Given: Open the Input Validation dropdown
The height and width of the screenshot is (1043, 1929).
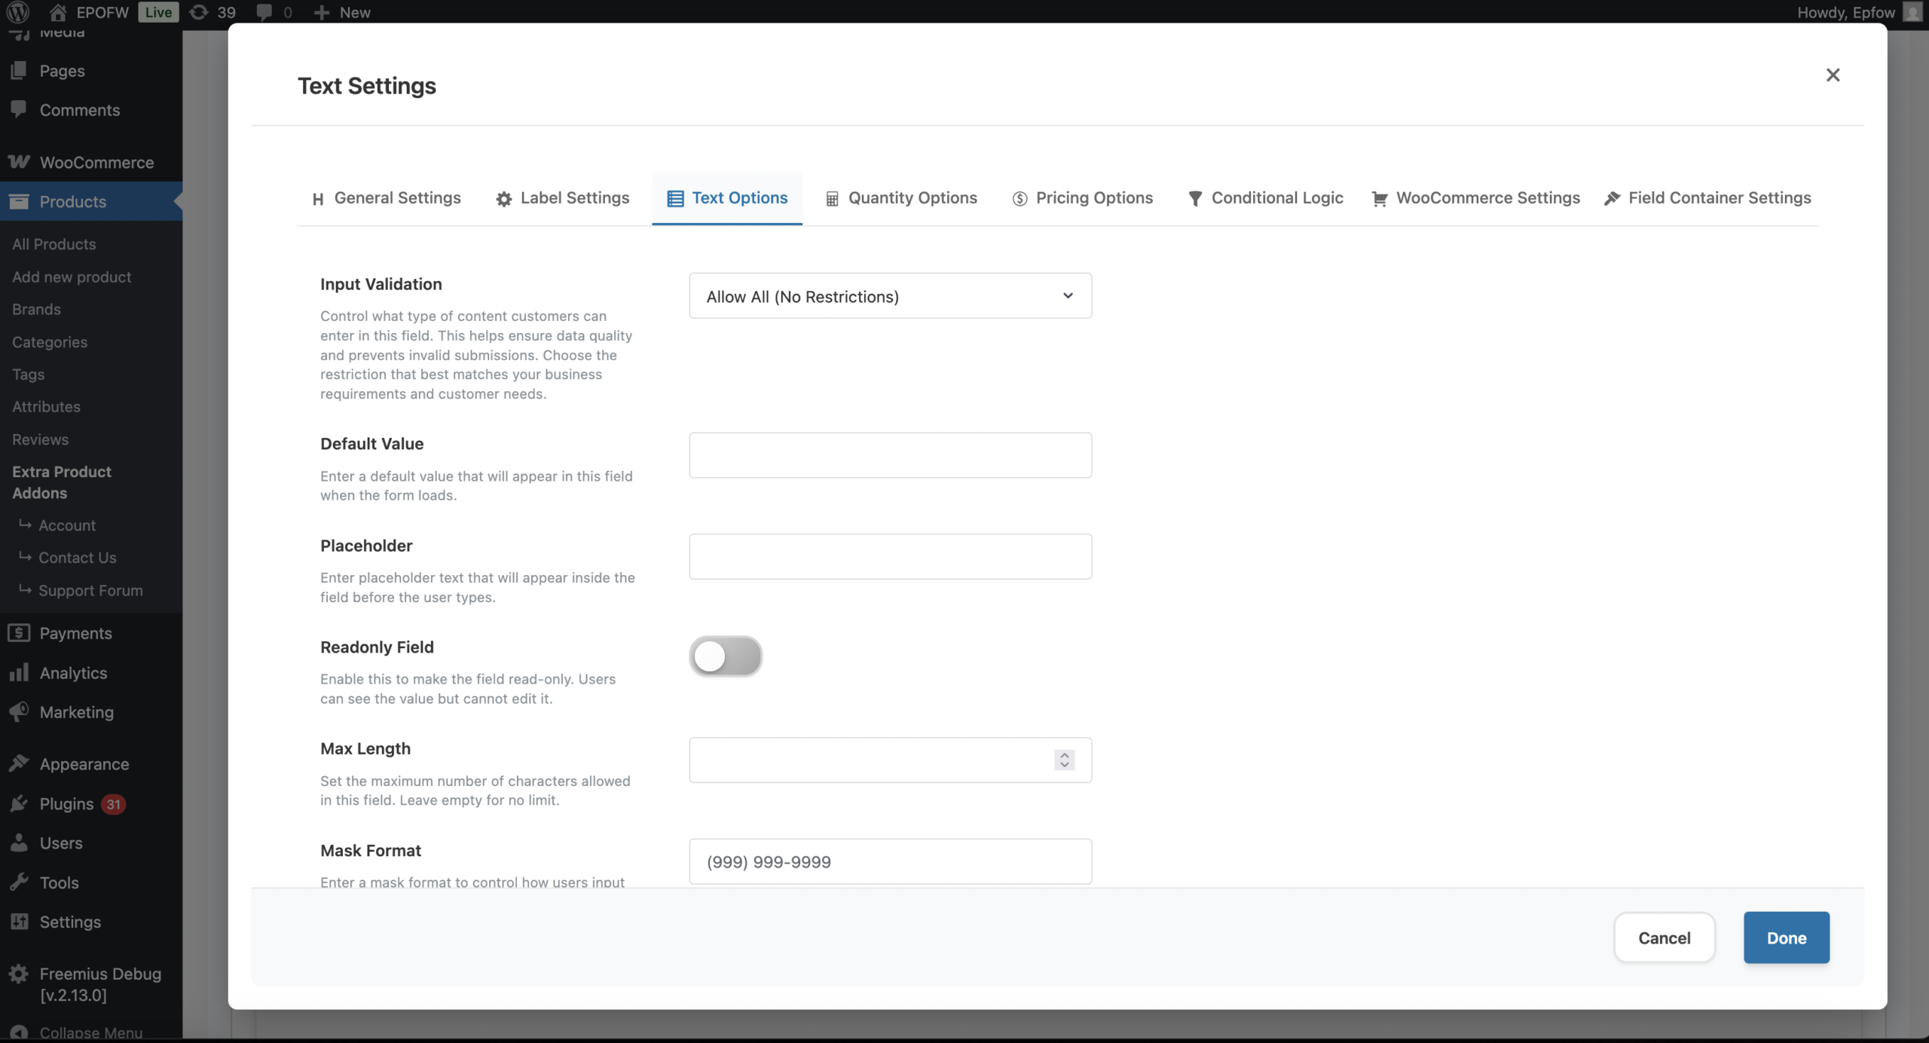Looking at the screenshot, I should click(889, 295).
